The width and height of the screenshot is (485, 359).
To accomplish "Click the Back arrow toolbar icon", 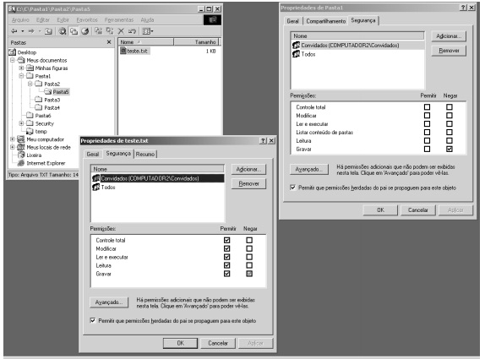I will 14,31.
